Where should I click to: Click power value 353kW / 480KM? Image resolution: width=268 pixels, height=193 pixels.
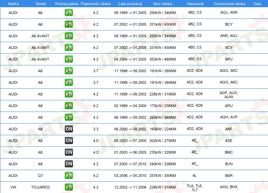pyautogui.click(x=162, y=59)
